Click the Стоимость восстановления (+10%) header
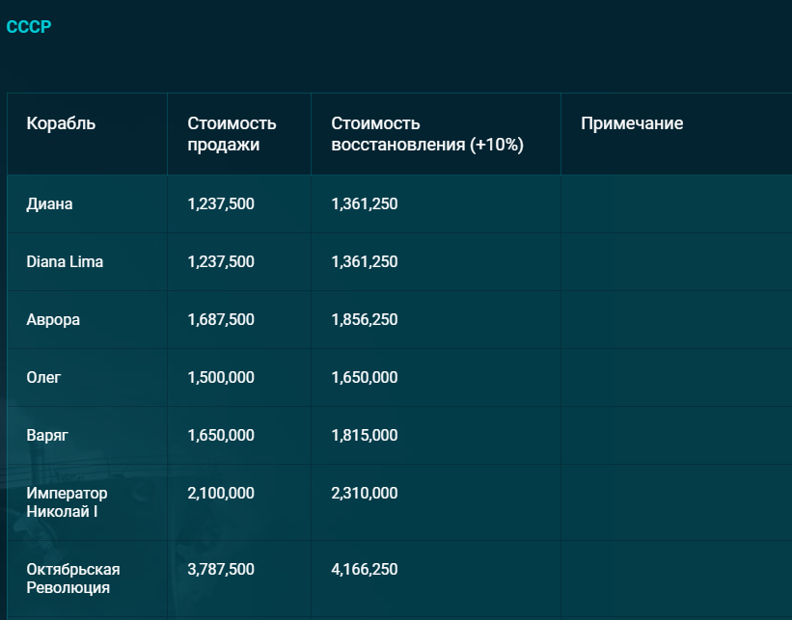This screenshot has width=792, height=620. [x=426, y=134]
